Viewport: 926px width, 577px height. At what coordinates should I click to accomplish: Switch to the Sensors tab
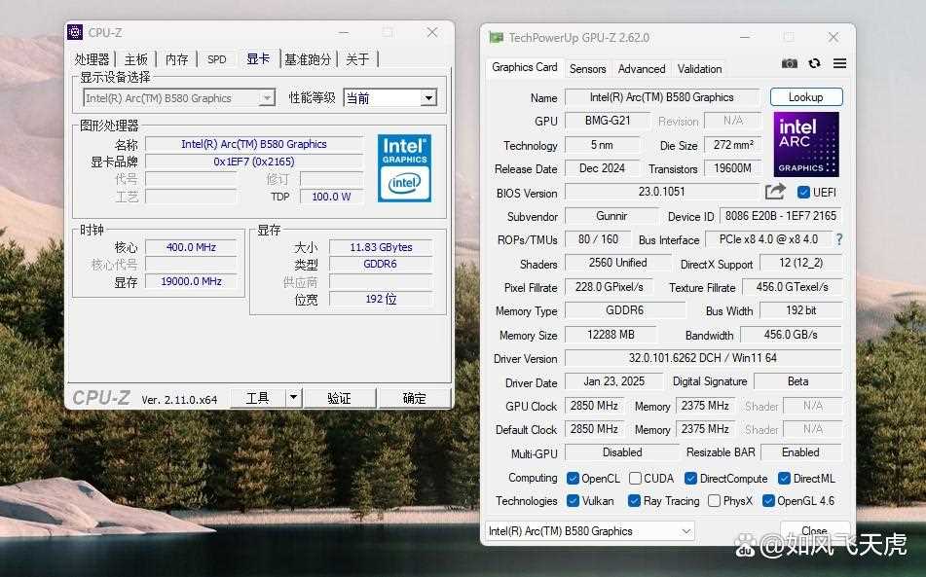pos(587,68)
